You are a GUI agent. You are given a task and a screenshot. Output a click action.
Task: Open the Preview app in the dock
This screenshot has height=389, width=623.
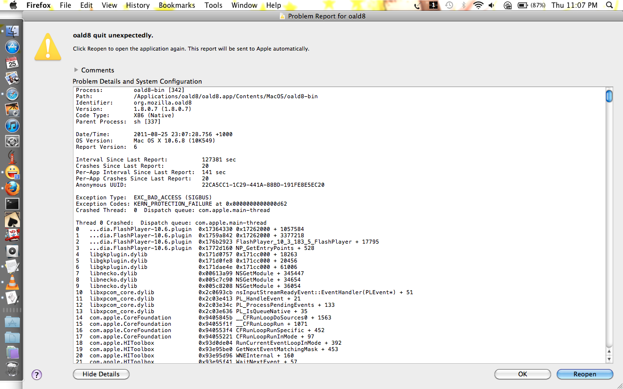tap(12, 78)
